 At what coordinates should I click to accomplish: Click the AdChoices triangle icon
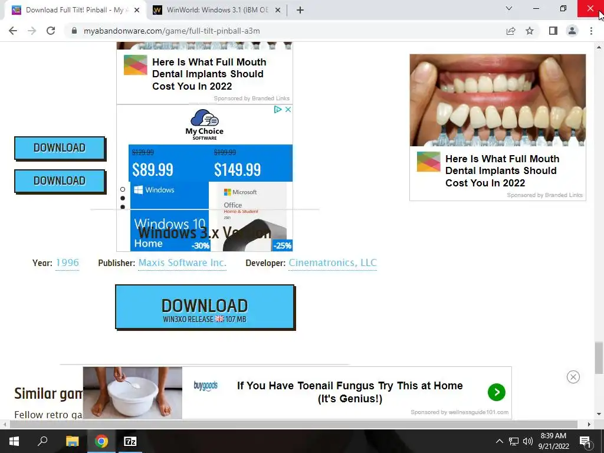pyautogui.click(x=278, y=109)
